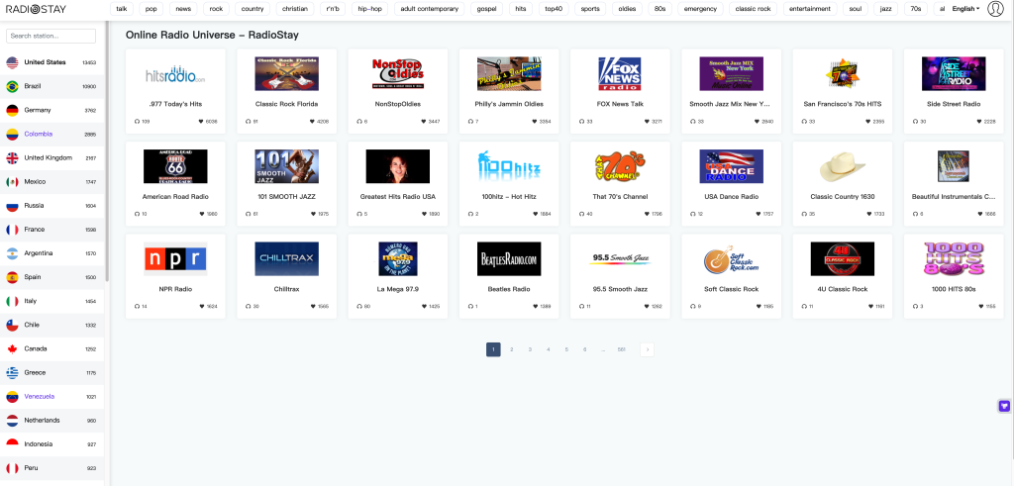Select Venezuela in the country list
Image resolution: width=1014 pixels, height=486 pixels.
tap(51, 397)
